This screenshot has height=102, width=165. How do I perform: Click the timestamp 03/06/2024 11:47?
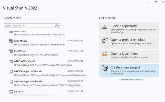coord(75,91)
